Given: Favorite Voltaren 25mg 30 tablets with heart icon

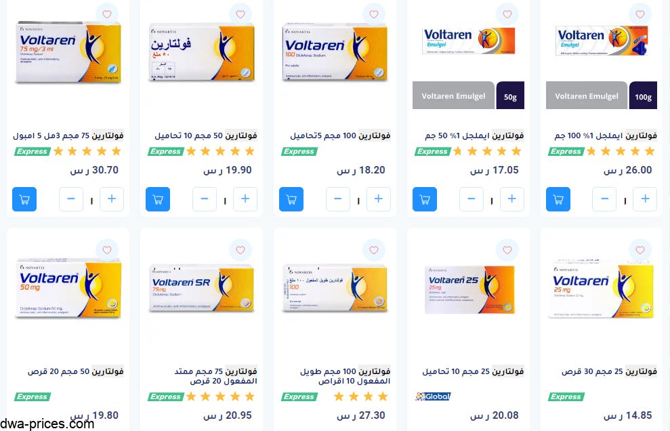Looking at the screenshot, I should point(640,250).
